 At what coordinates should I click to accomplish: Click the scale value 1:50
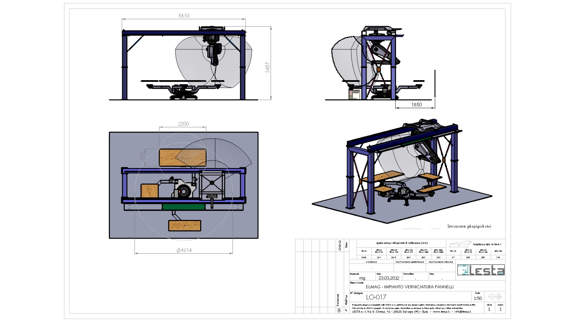(x=478, y=298)
